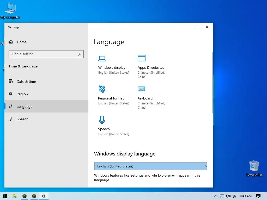Click the Apps & websites window icon

[142, 58]
